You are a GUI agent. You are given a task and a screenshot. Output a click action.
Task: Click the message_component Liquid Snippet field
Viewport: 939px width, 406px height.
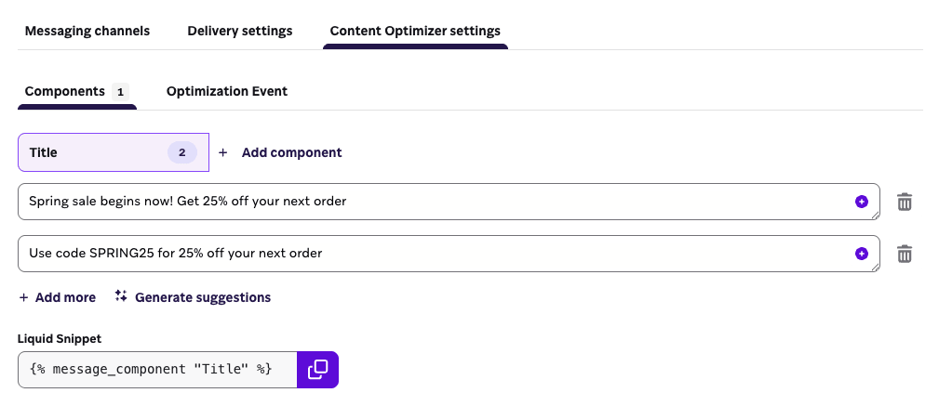156,369
